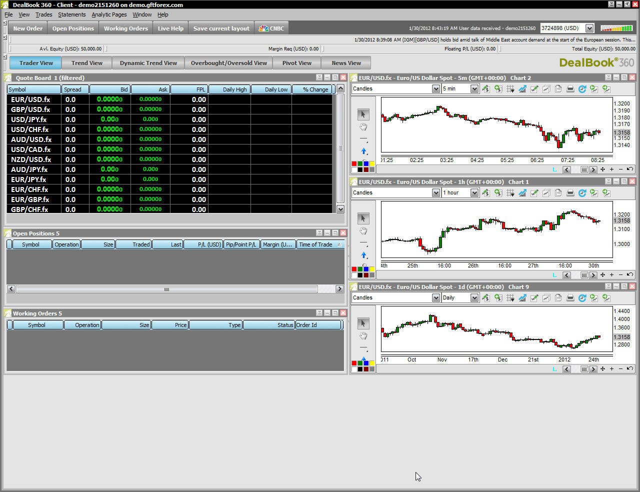Open the Daily timeframe dropdown in Chart 9

pos(474,298)
